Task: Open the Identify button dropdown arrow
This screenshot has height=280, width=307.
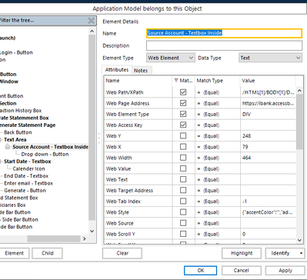Action: coord(302,253)
